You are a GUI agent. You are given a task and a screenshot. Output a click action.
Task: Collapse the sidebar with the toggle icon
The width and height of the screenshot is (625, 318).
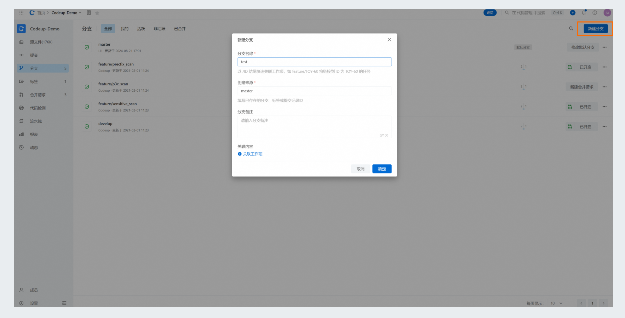(64, 303)
